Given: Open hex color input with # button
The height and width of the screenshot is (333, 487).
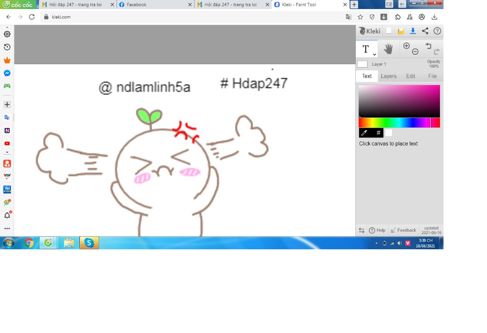Looking at the screenshot, I should pyautogui.click(x=378, y=133).
